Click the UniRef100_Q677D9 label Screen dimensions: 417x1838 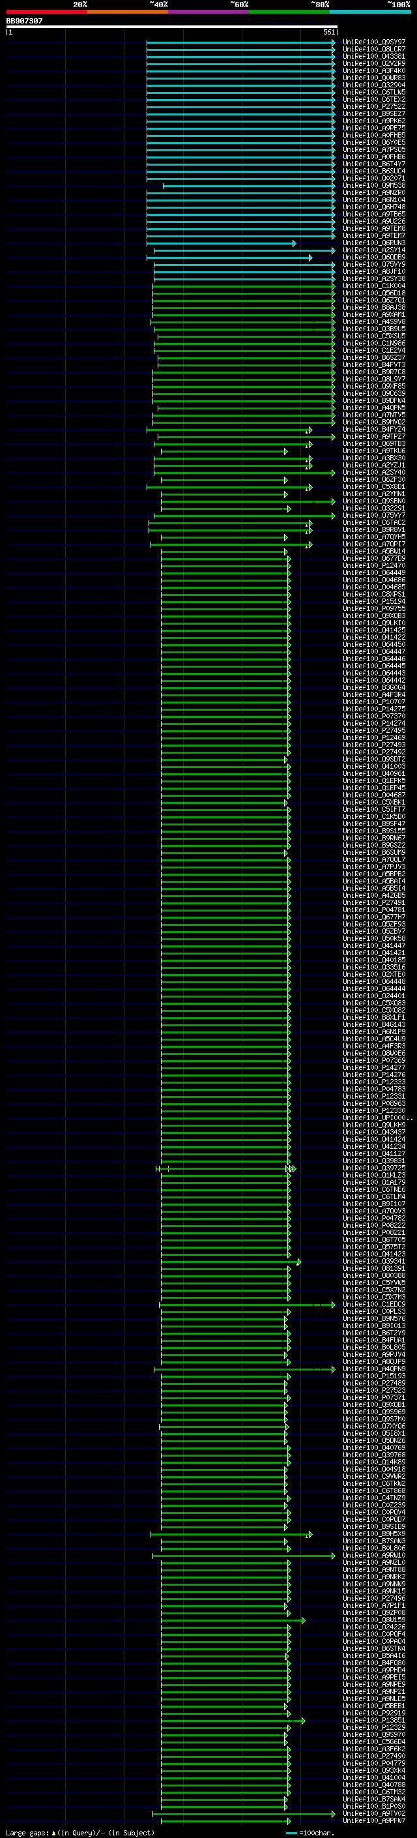[373, 559]
